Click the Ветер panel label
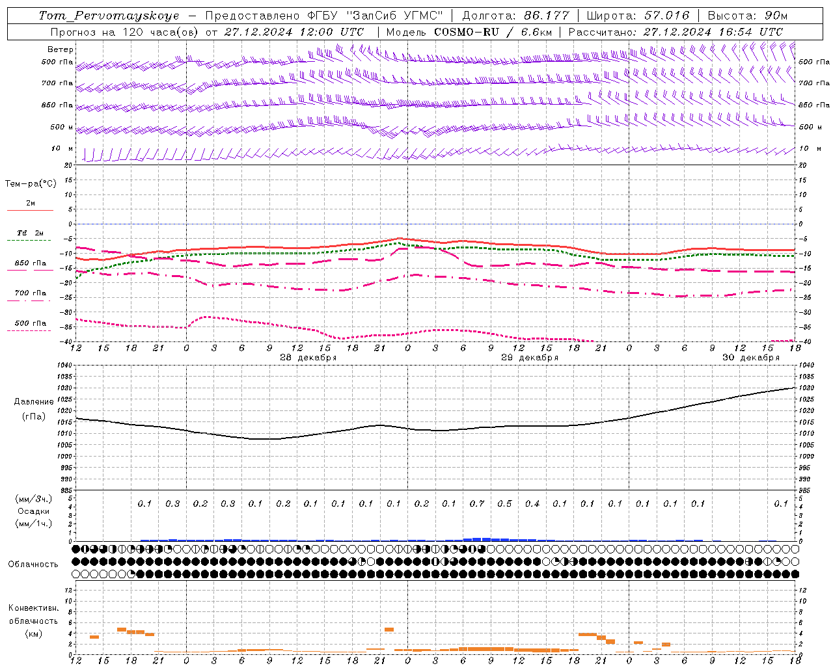The image size is (833, 666). point(61,49)
